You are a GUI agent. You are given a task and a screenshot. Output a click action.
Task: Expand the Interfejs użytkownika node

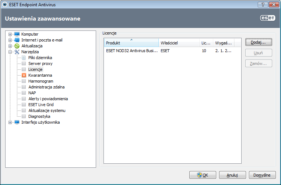pos(10,122)
